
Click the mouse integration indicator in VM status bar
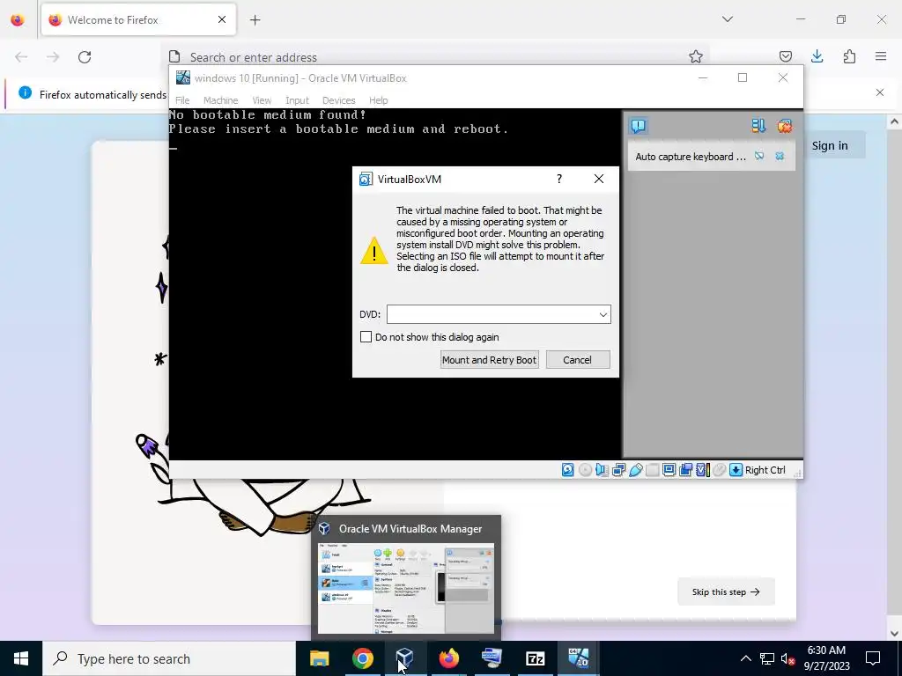click(719, 470)
